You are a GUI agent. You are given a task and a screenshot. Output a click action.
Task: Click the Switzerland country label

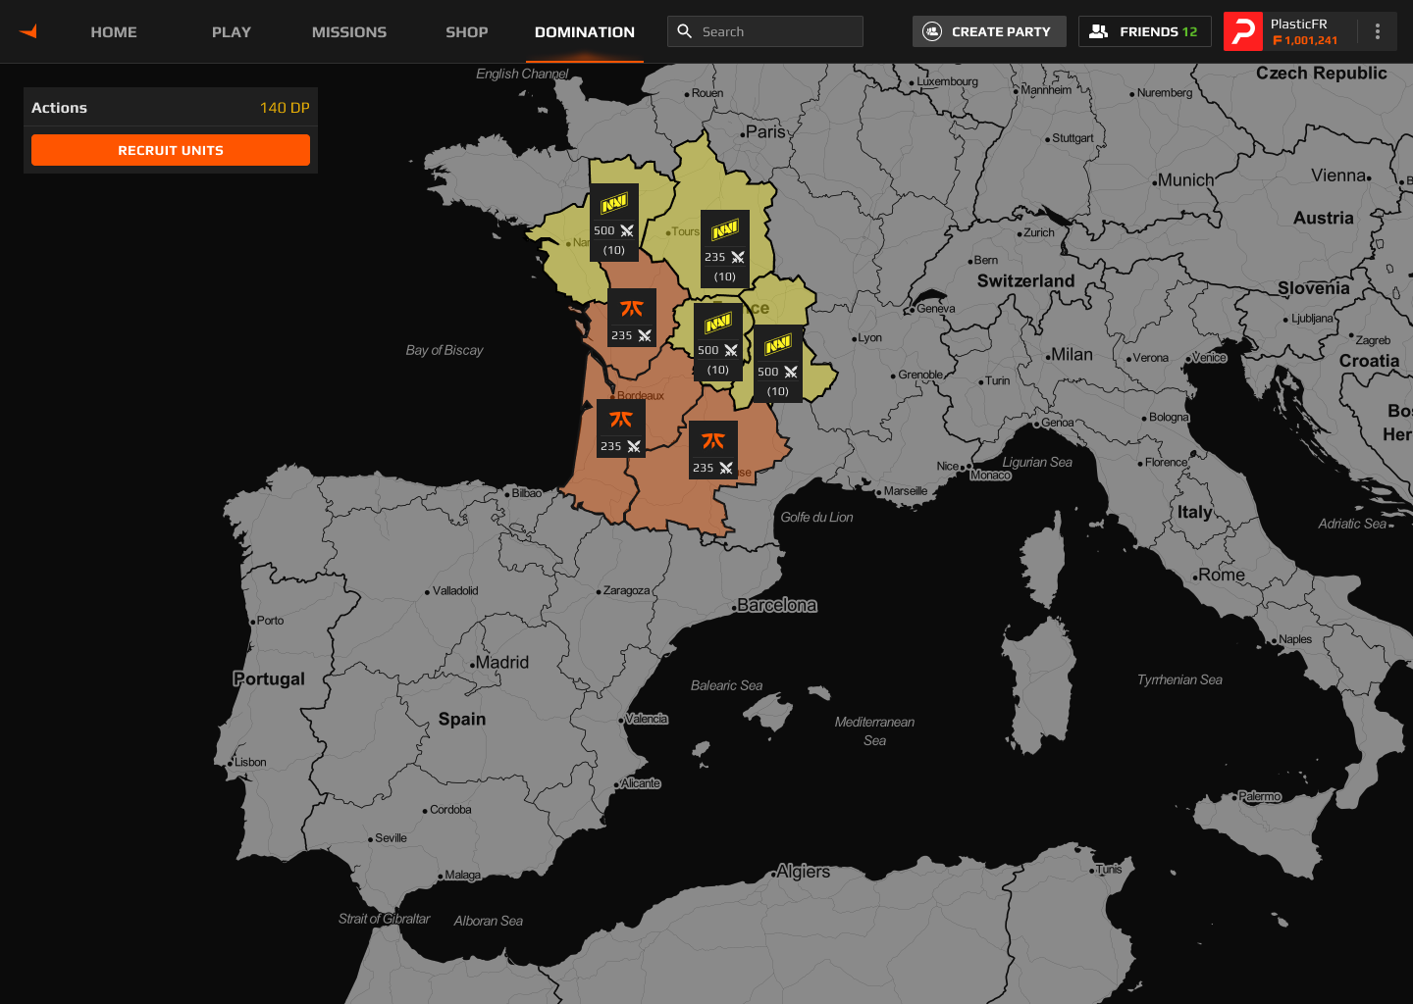tap(1025, 281)
